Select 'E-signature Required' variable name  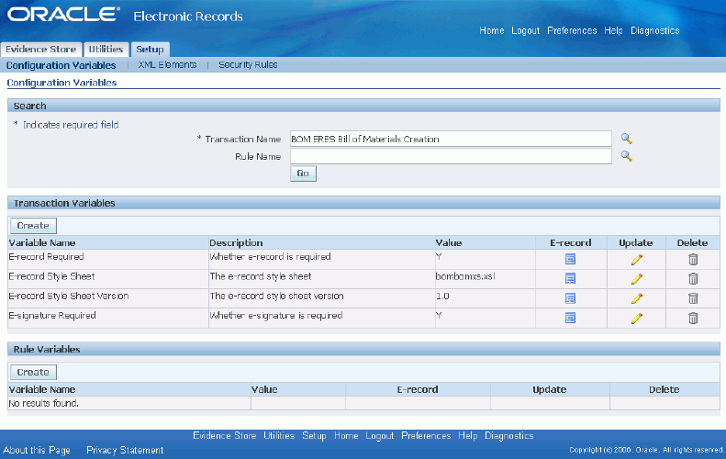[x=52, y=316]
